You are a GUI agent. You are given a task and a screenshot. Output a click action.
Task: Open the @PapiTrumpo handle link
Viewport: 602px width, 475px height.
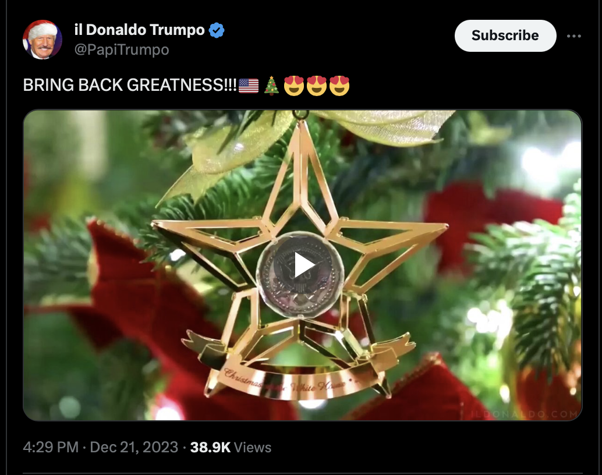point(122,49)
